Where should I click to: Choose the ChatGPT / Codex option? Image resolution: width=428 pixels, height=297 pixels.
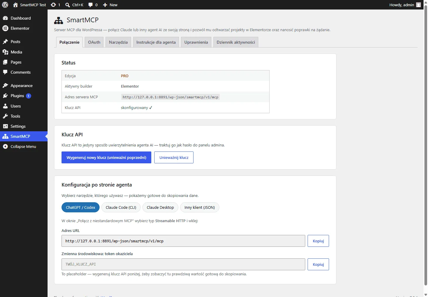(x=81, y=207)
